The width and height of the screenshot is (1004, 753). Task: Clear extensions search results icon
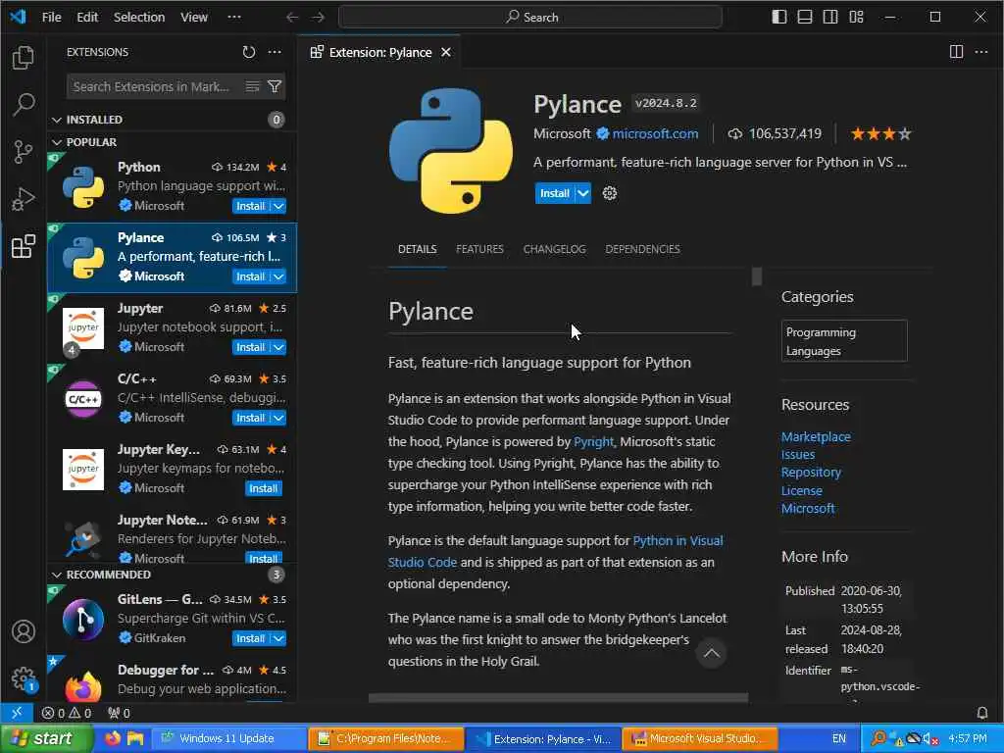coord(252,86)
